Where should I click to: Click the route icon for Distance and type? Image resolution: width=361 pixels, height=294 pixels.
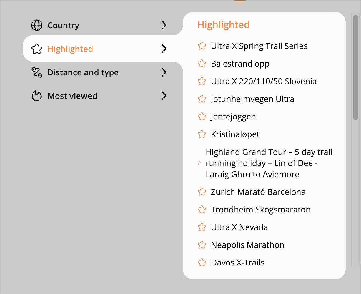tap(37, 72)
